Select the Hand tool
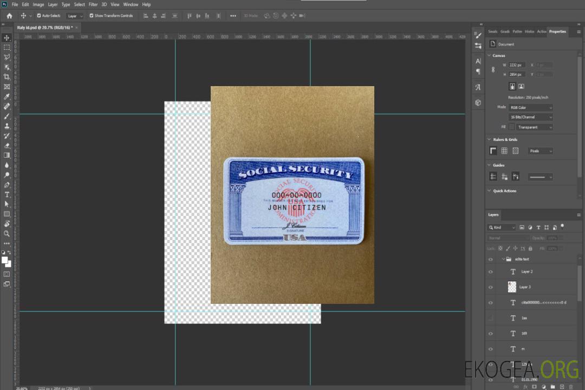This screenshot has height=390, width=585. pyautogui.click(x=6, y=224)
